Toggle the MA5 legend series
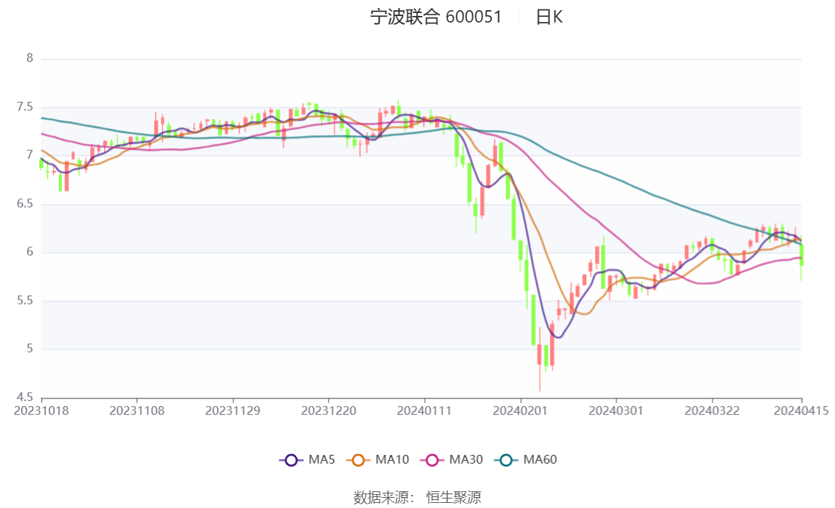This screenshot has height=508, width=835. click(307, 459)
